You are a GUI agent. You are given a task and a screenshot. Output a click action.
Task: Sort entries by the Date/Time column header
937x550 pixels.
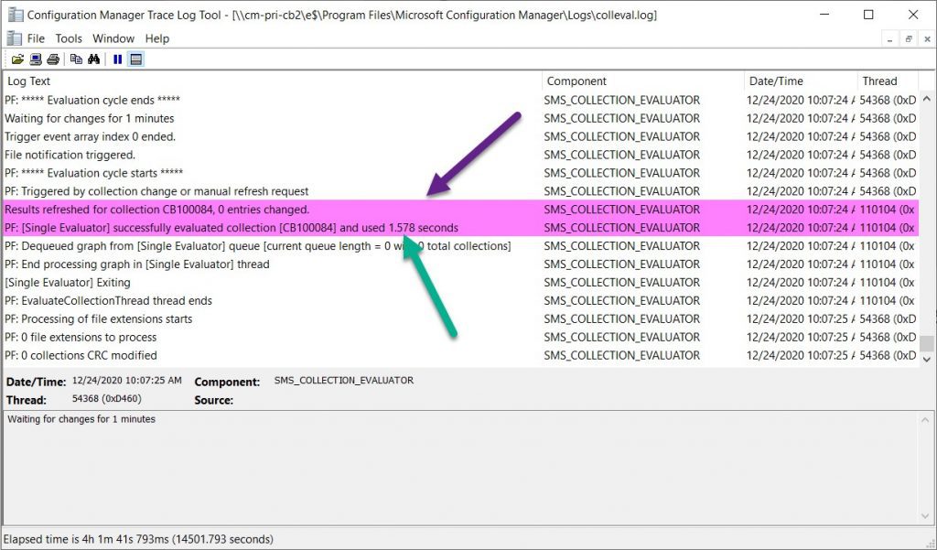tap(776, 81)
